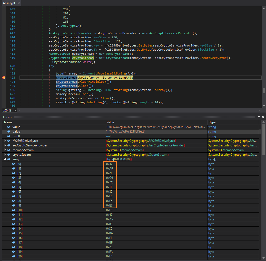This screenshot has width=266, height=261.
Task: Click the element icon beside [0]
Action: coord(14,164)
